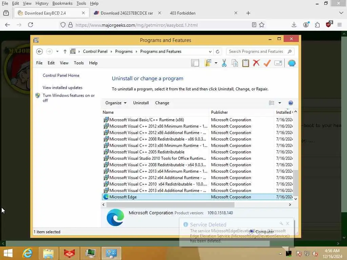Open Firefox Bookmarks menu
Screen dimensions: 347x260
(x=62, y=3)
